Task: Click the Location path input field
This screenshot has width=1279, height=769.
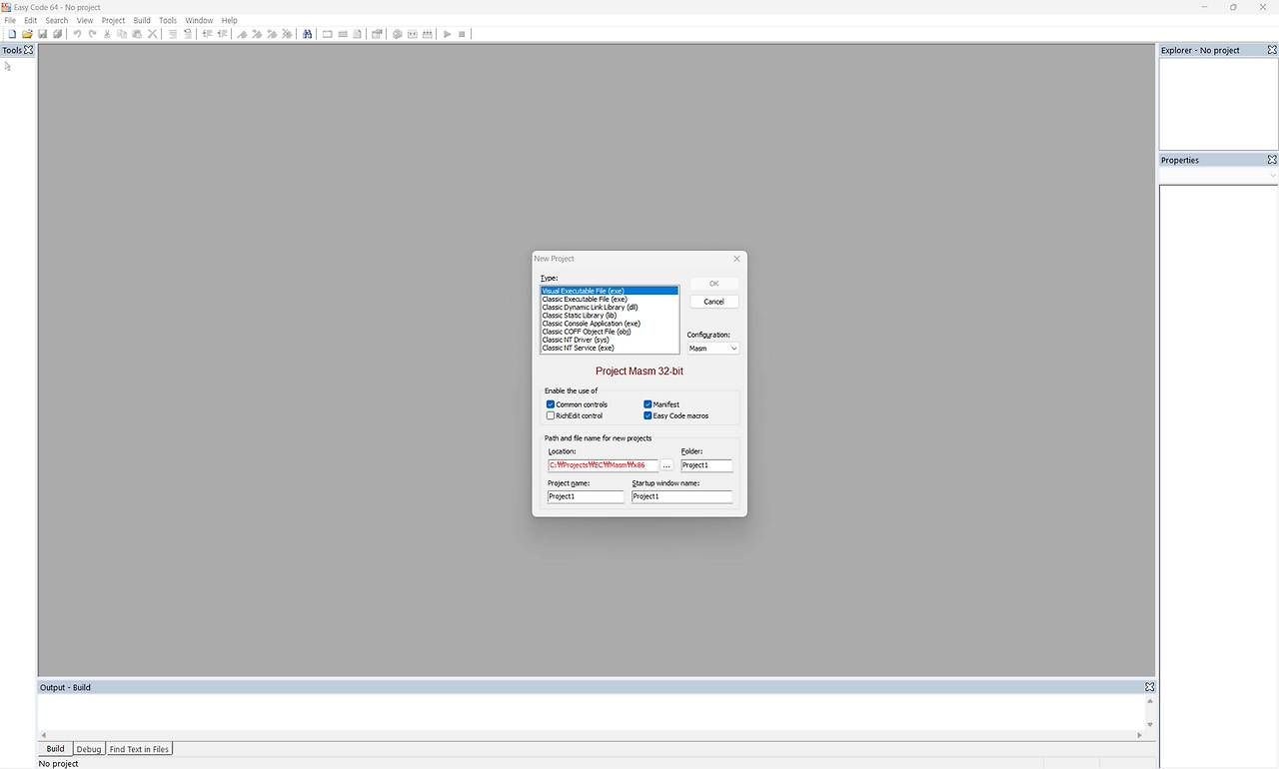Action: pos(603,465)
